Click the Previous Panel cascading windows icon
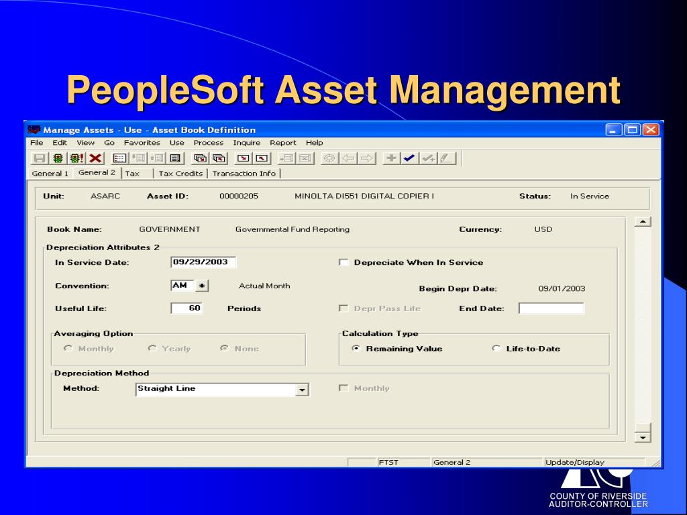687x515 pixels. 219,158
